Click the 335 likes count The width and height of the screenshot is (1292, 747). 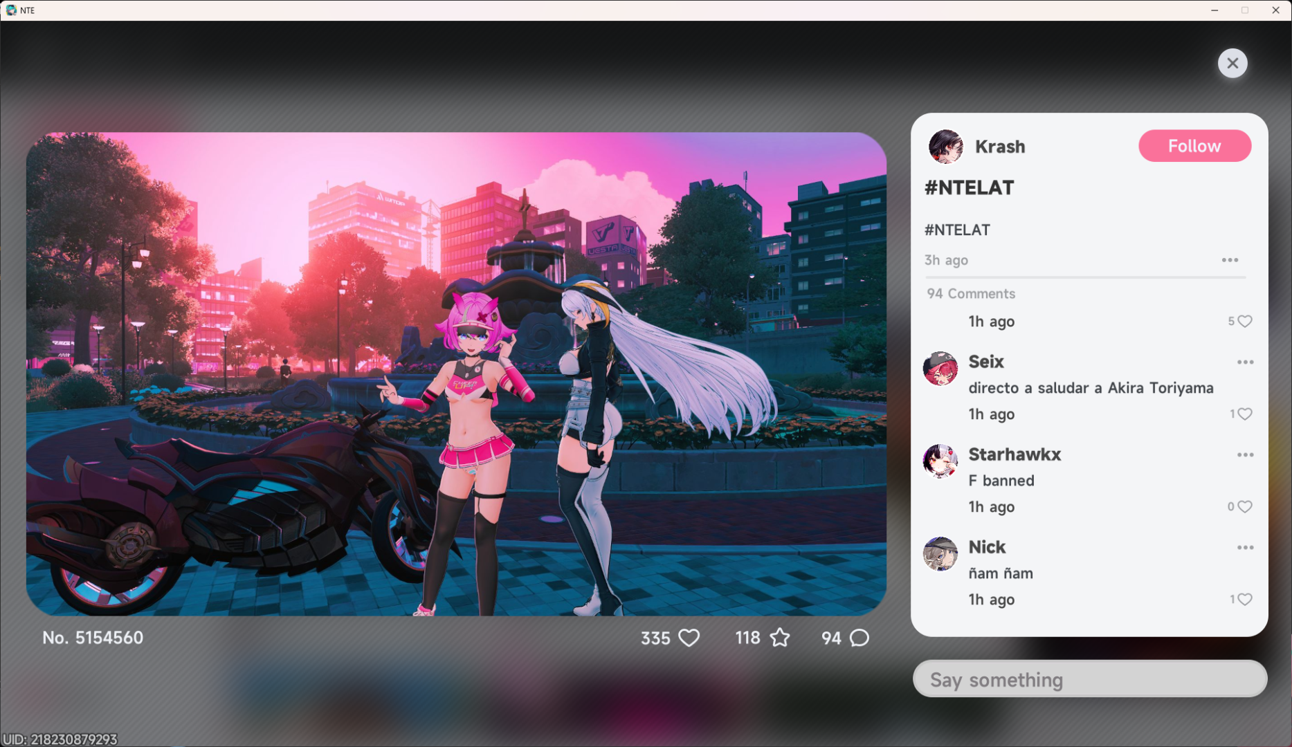655,638
